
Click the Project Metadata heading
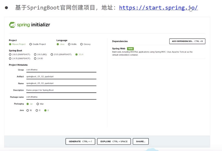click(x=18, y=65)
